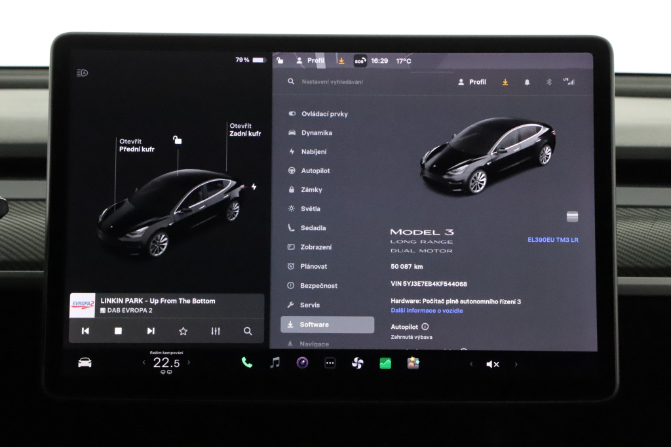
Task: Open the Sedadla settings section
Action: click(x=307, y=228)
